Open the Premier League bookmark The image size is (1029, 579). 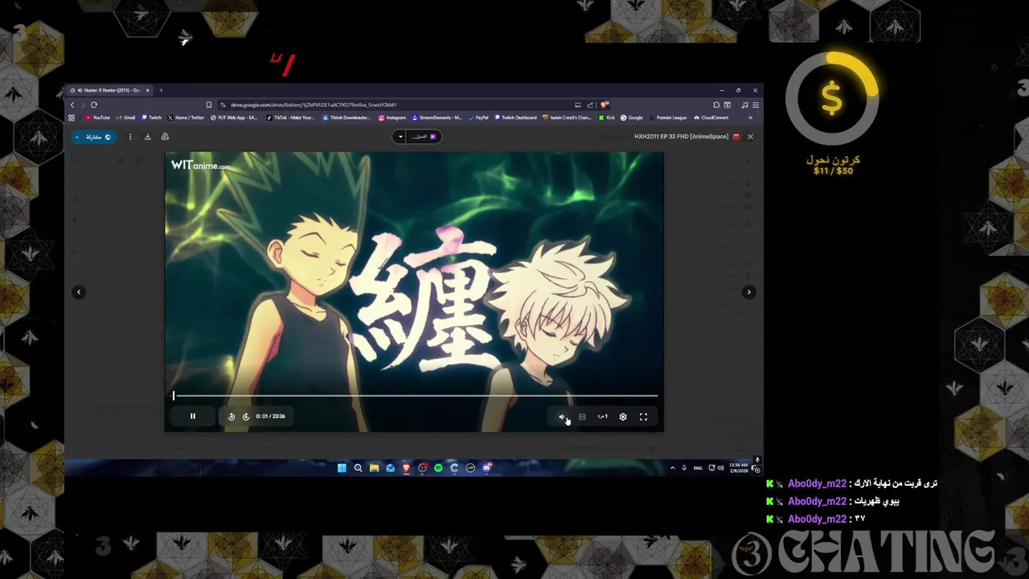pyautogui.click(x=668, y=117)
